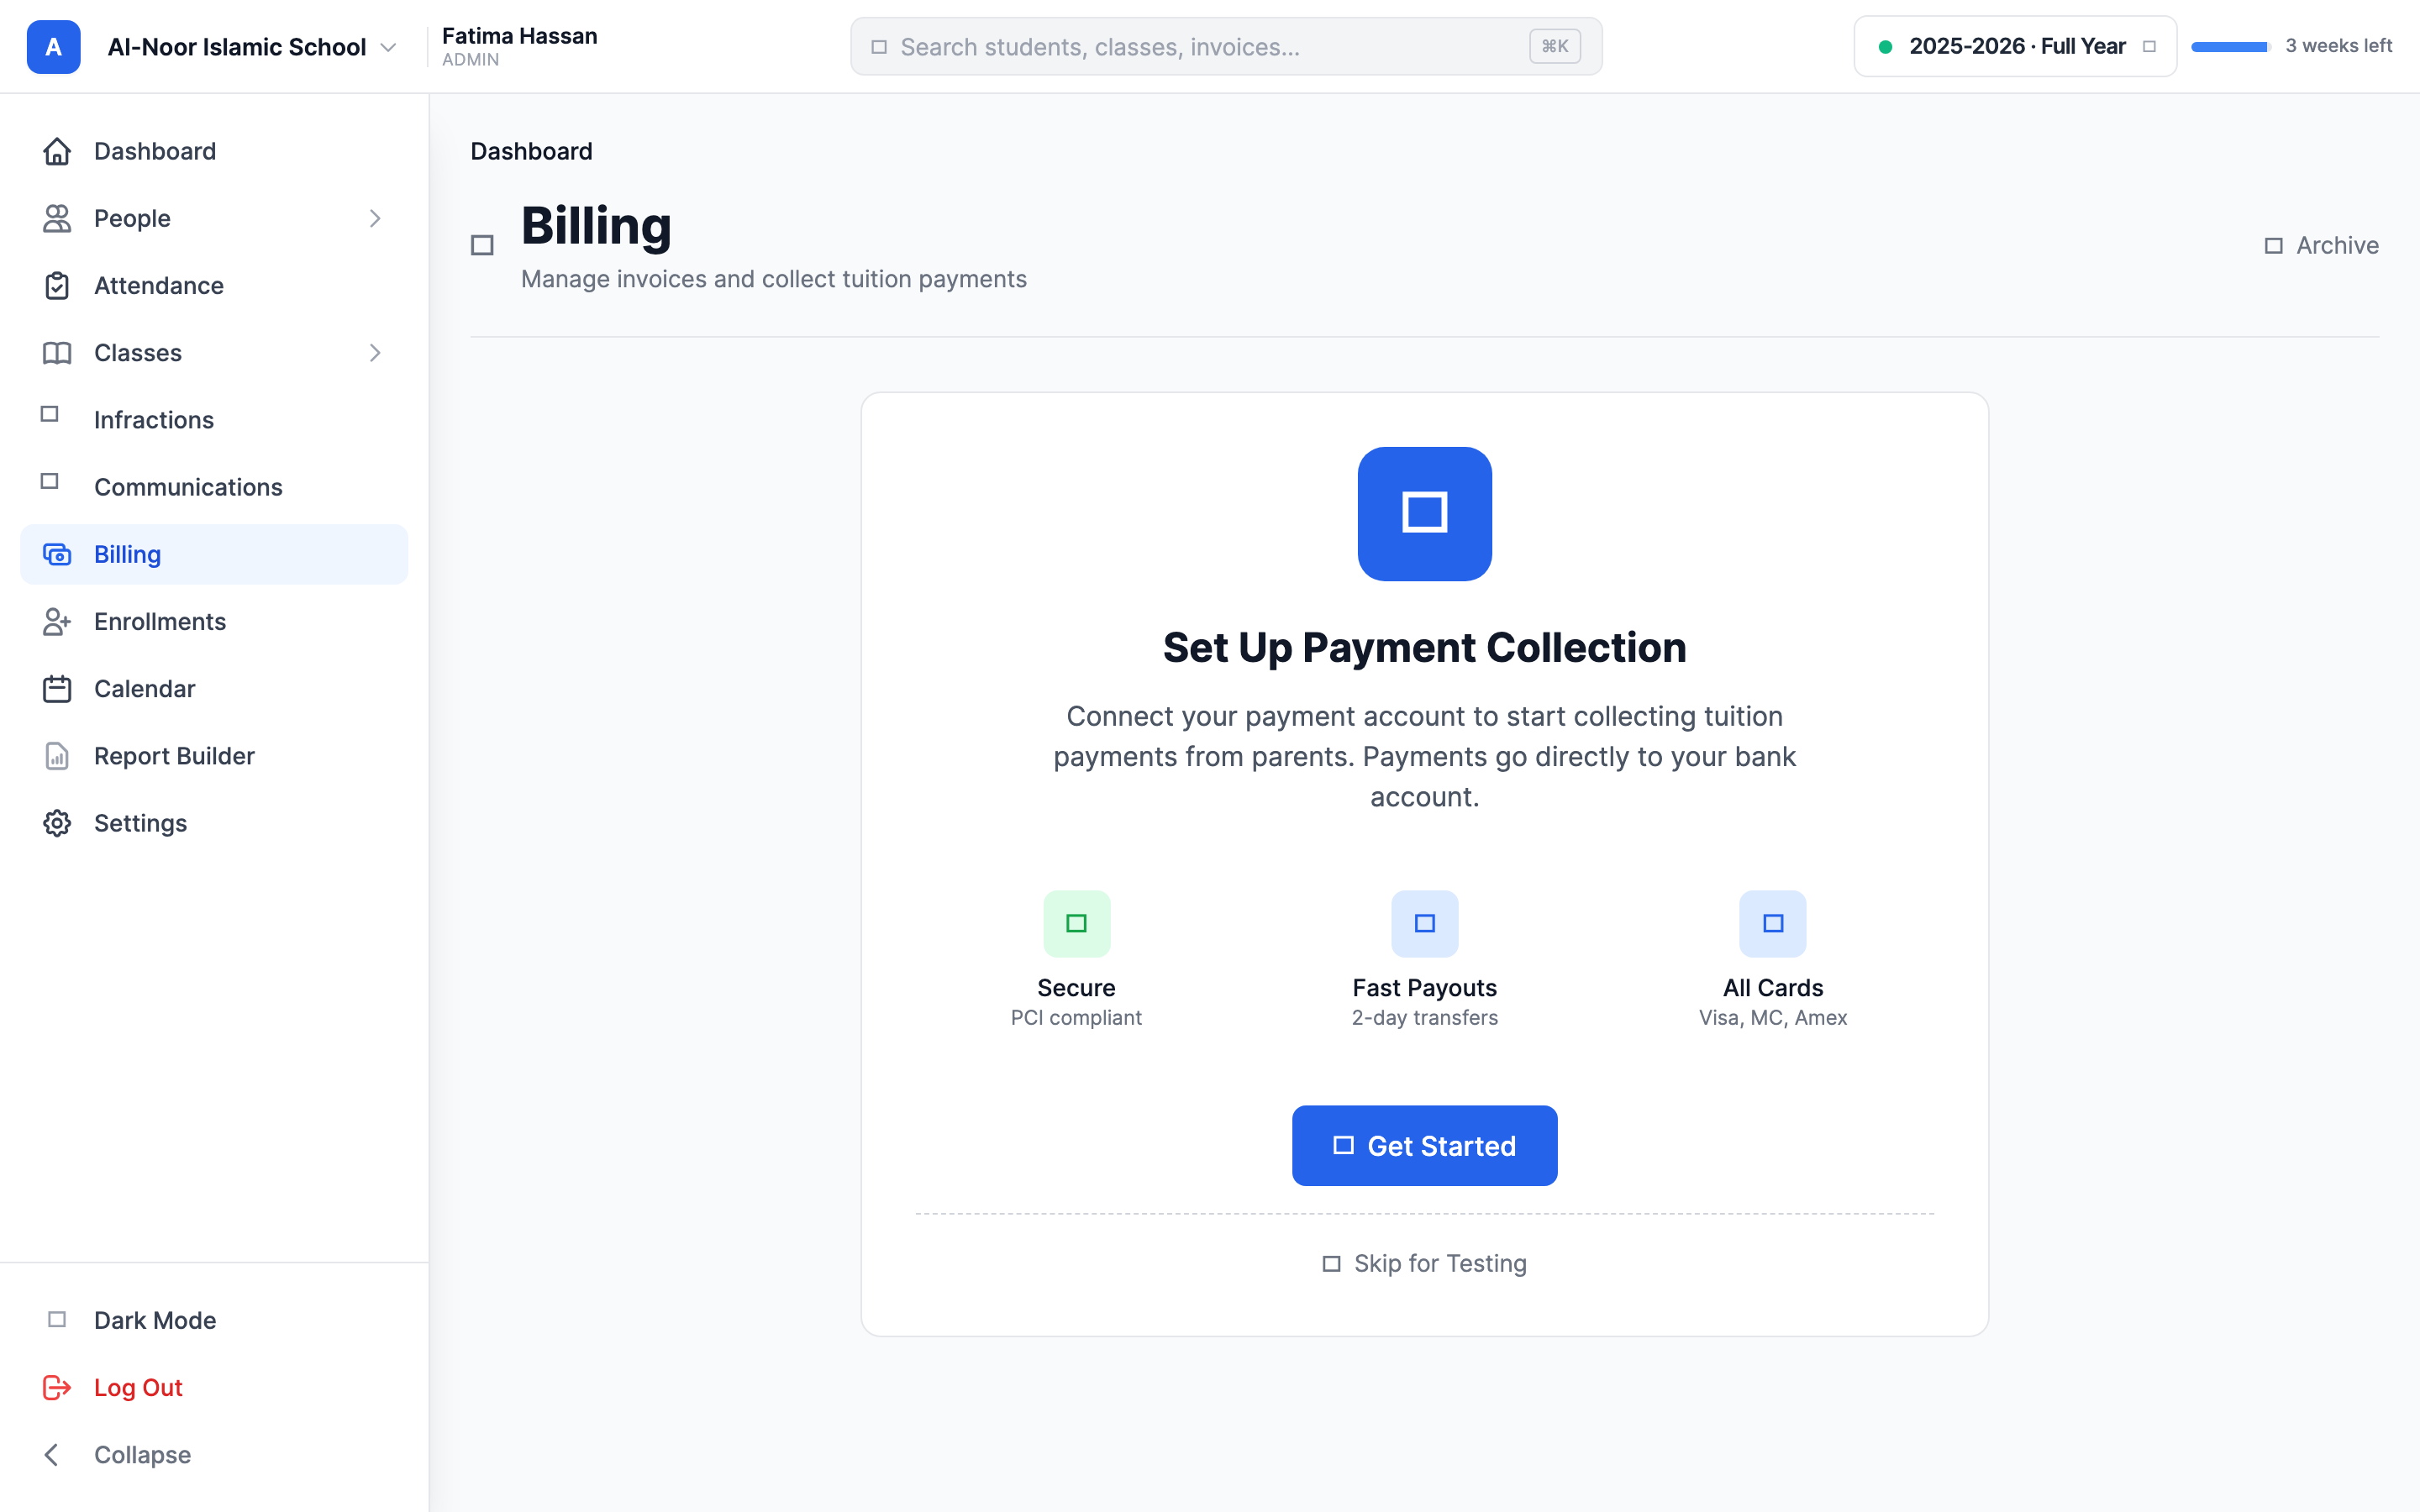The image size is (2420, 1512).
Task: Click the All Cards icon
Action: click(x=1772, y=923)
